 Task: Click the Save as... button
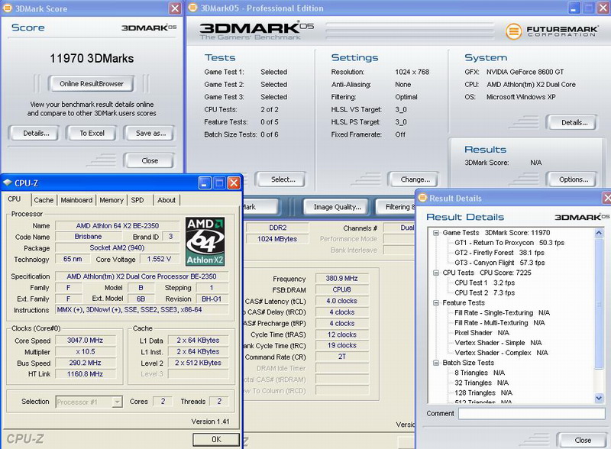(149, 134)
